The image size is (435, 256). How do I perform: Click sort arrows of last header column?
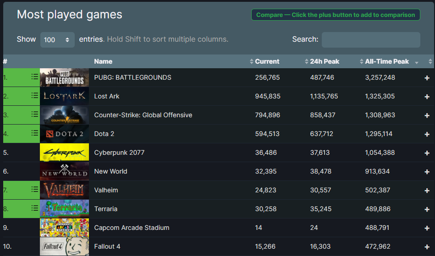click(x=430, y=61)
